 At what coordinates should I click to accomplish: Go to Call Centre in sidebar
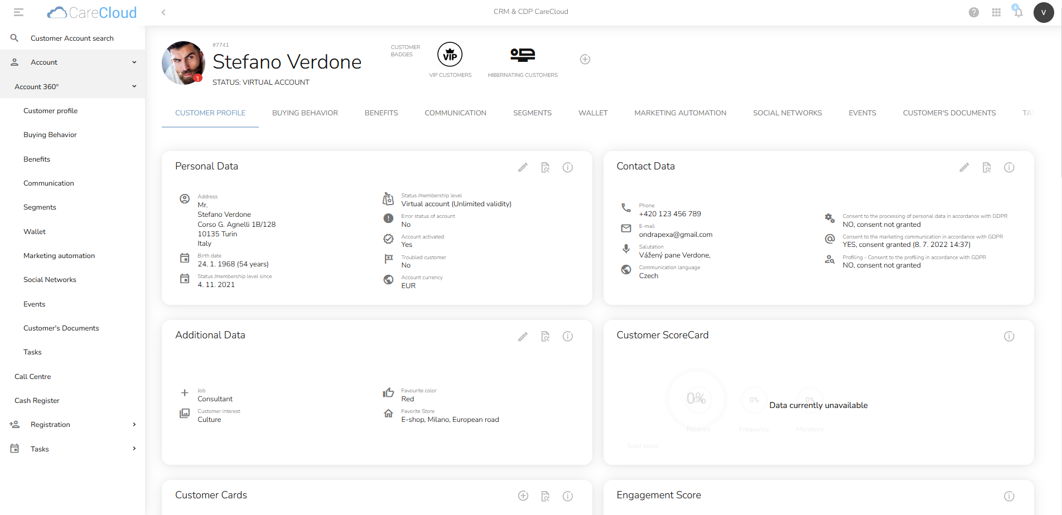coord(33,377)
